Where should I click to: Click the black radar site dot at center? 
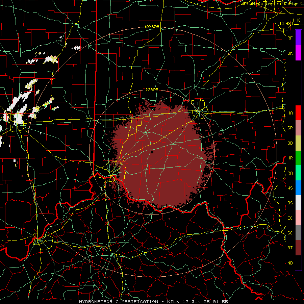pos(152,152)
